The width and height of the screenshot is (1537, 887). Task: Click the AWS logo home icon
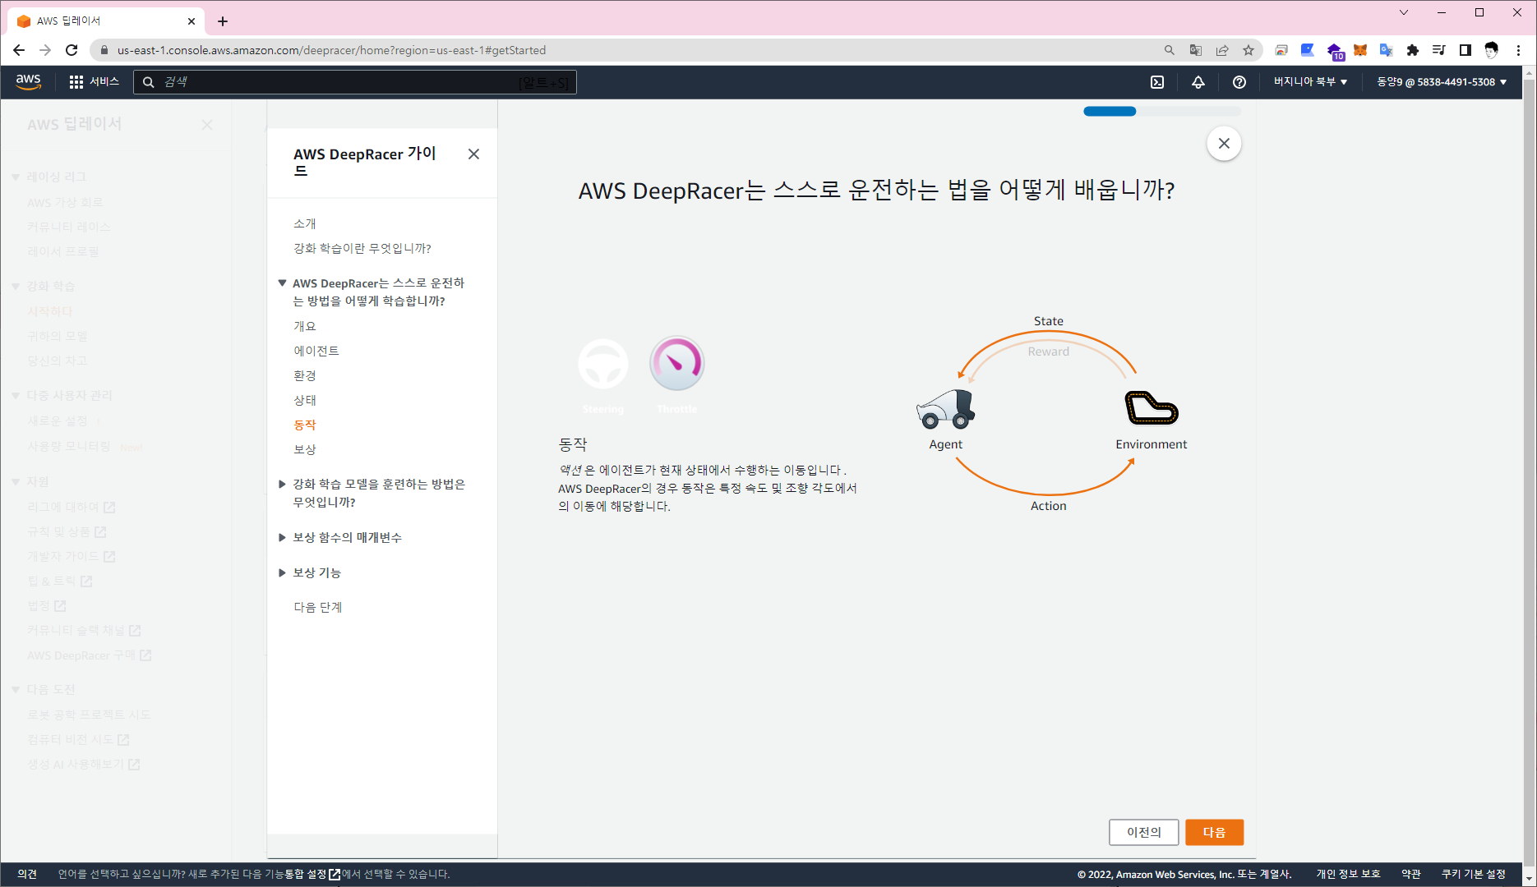28,81
